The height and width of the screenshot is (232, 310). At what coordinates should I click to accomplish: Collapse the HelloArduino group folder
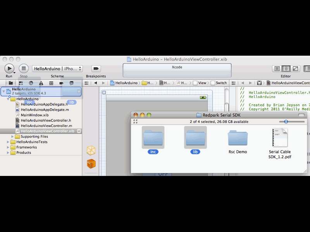[8, 99]
